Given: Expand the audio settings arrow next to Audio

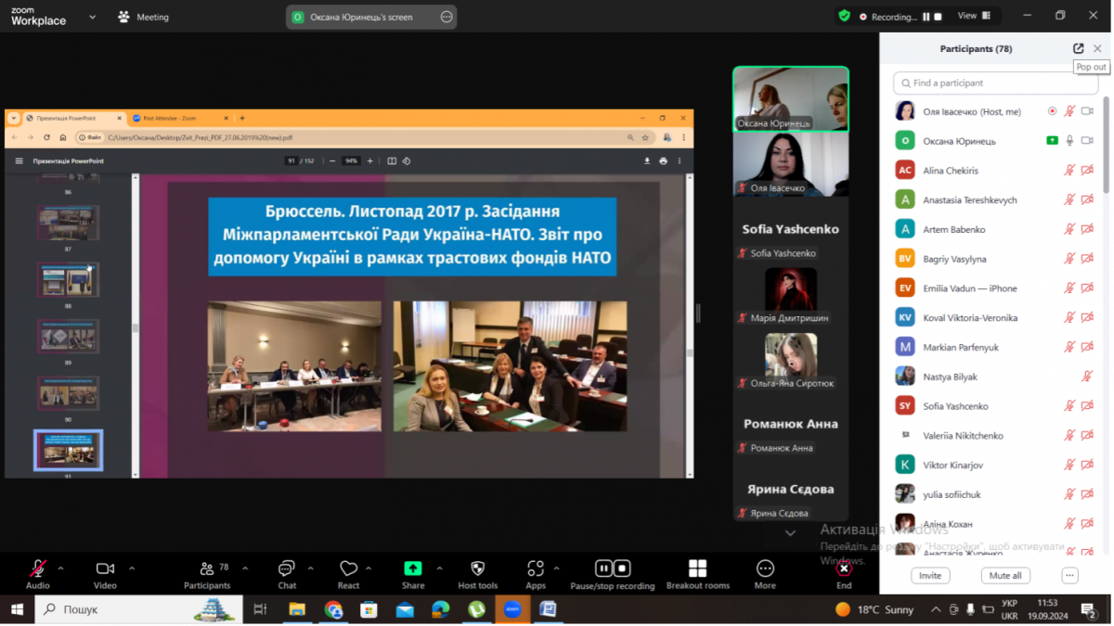Looking at the screenshot, I should (61, 569).
